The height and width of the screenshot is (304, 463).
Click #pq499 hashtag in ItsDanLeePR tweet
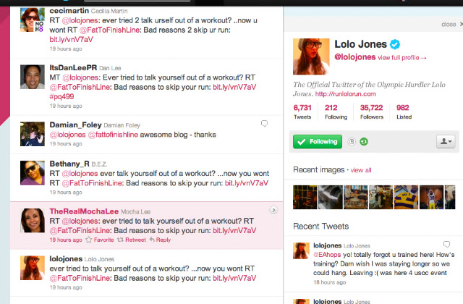(x=61, y=96)
